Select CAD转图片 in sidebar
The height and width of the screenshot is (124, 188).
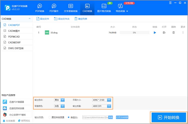click(x=17, y=31)
